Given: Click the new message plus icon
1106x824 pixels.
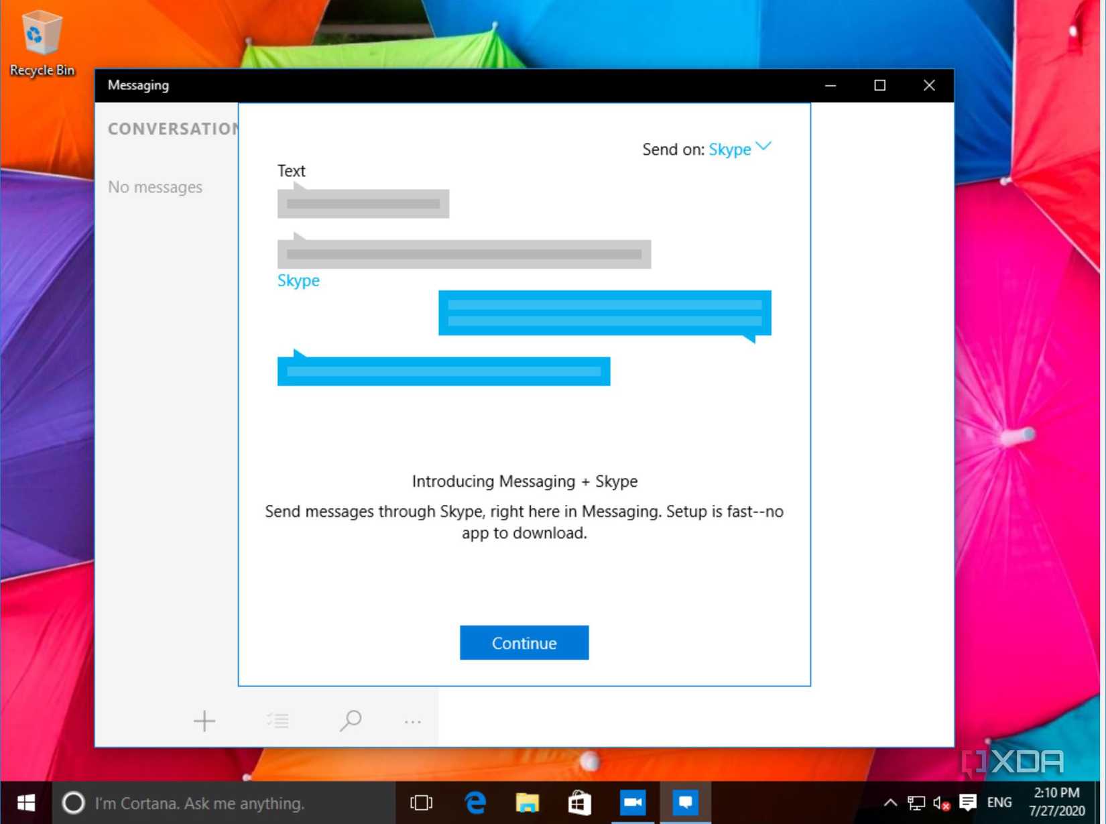Looking at the screenshot, I should (204, 721).
